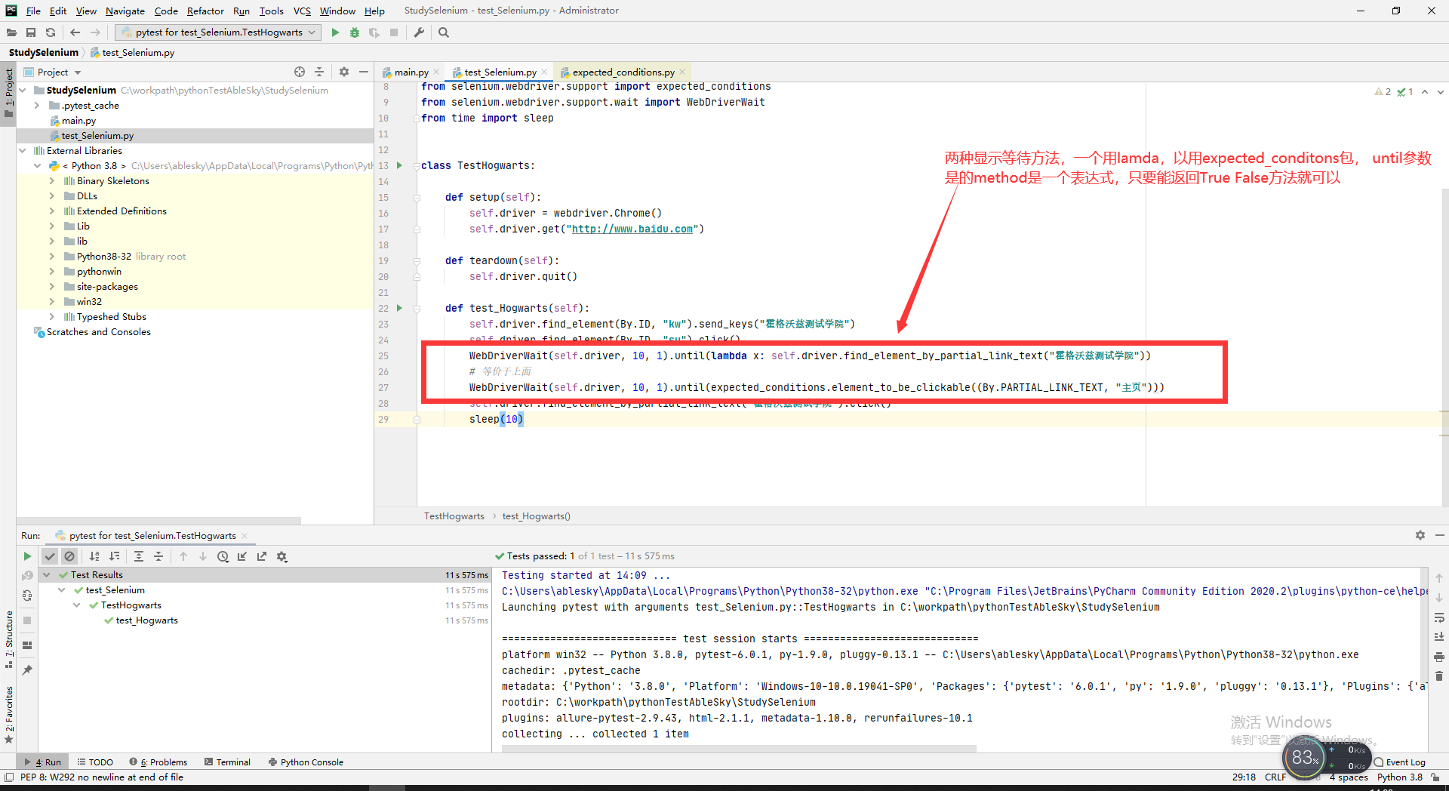Select test_Hogwarts in test results
The height and width of the screenshot is (791, 1449).
click(147, 620)
